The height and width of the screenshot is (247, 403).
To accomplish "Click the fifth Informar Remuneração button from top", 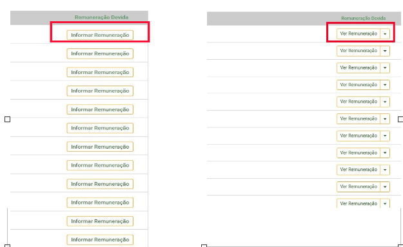I will point(100,109).
